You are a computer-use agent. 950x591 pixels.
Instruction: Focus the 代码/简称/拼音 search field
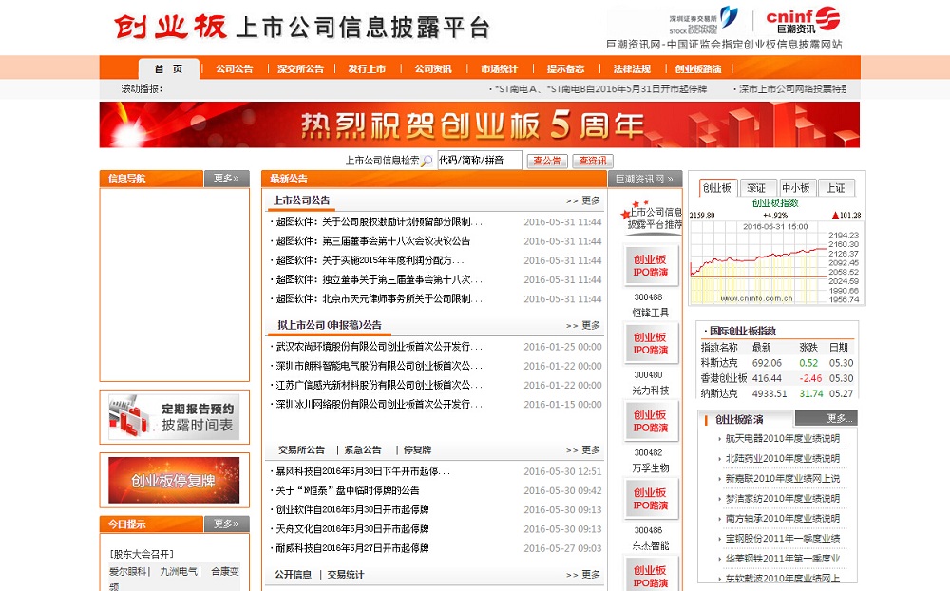(x=479, y=160)
